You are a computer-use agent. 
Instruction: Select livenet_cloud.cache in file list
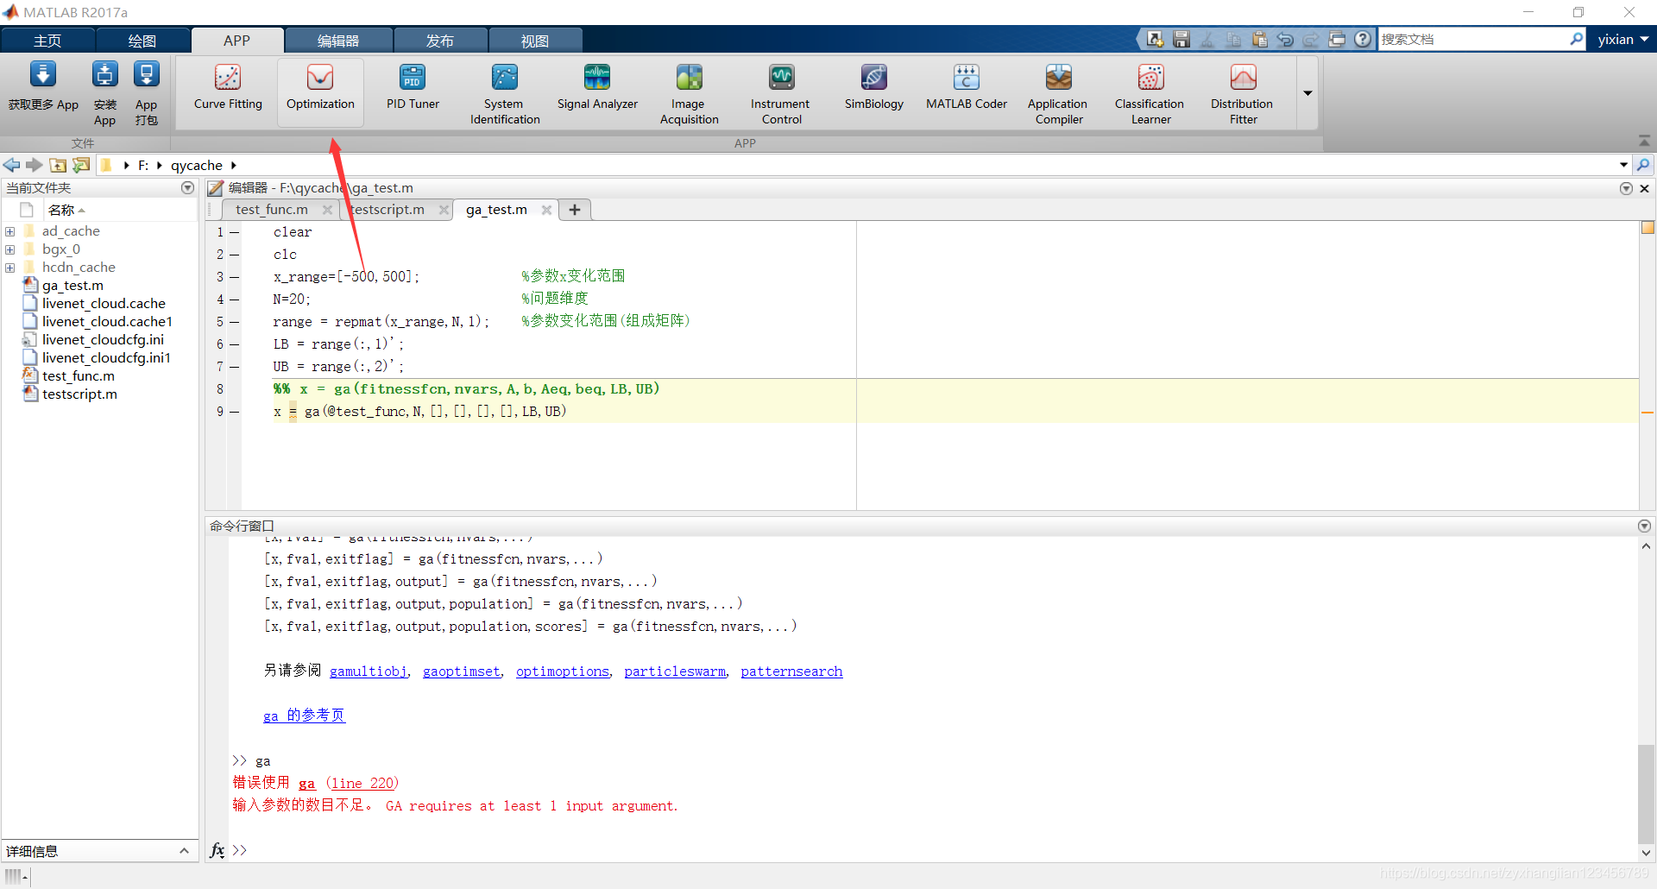[x=104, y=304]
